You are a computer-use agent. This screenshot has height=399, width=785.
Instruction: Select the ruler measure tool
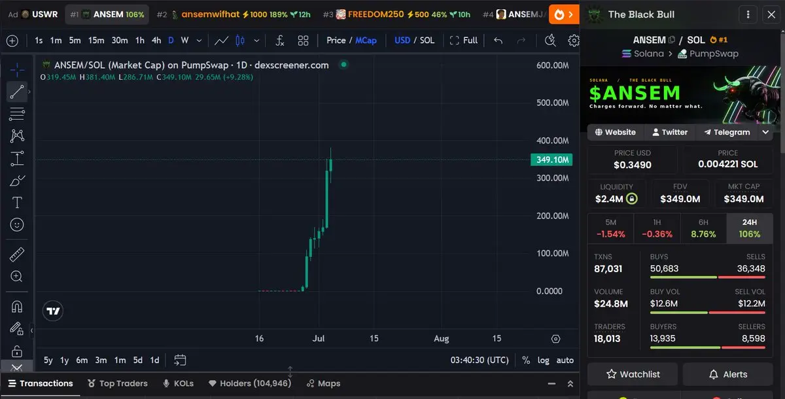click(17, 254)
